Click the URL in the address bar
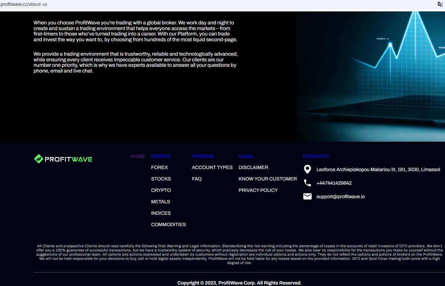Screen dimensions: 445x286 (x=24, y=4)
